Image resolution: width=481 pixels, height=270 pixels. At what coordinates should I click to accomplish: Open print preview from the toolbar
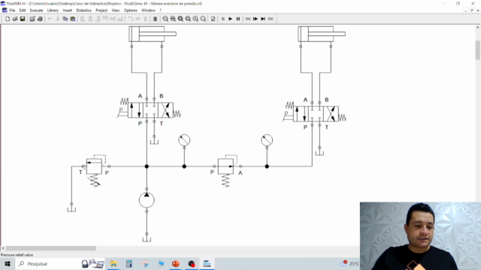click(x=32, y=19)
